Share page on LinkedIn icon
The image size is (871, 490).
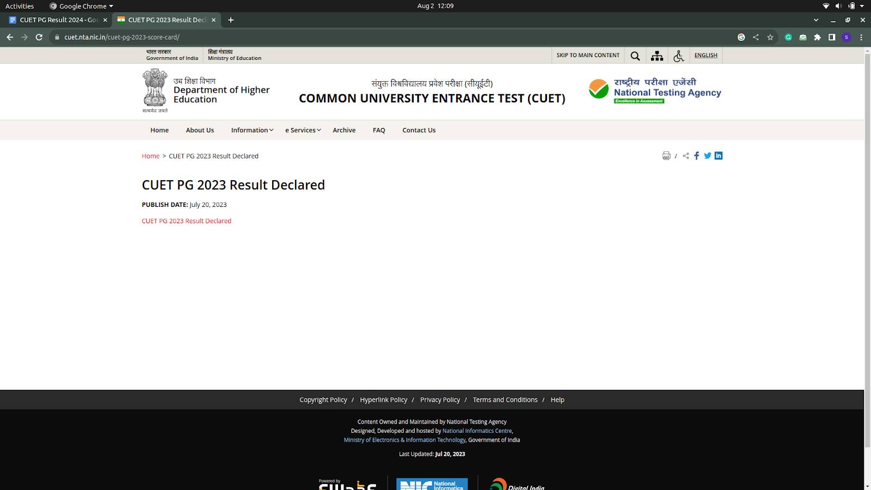719,156
